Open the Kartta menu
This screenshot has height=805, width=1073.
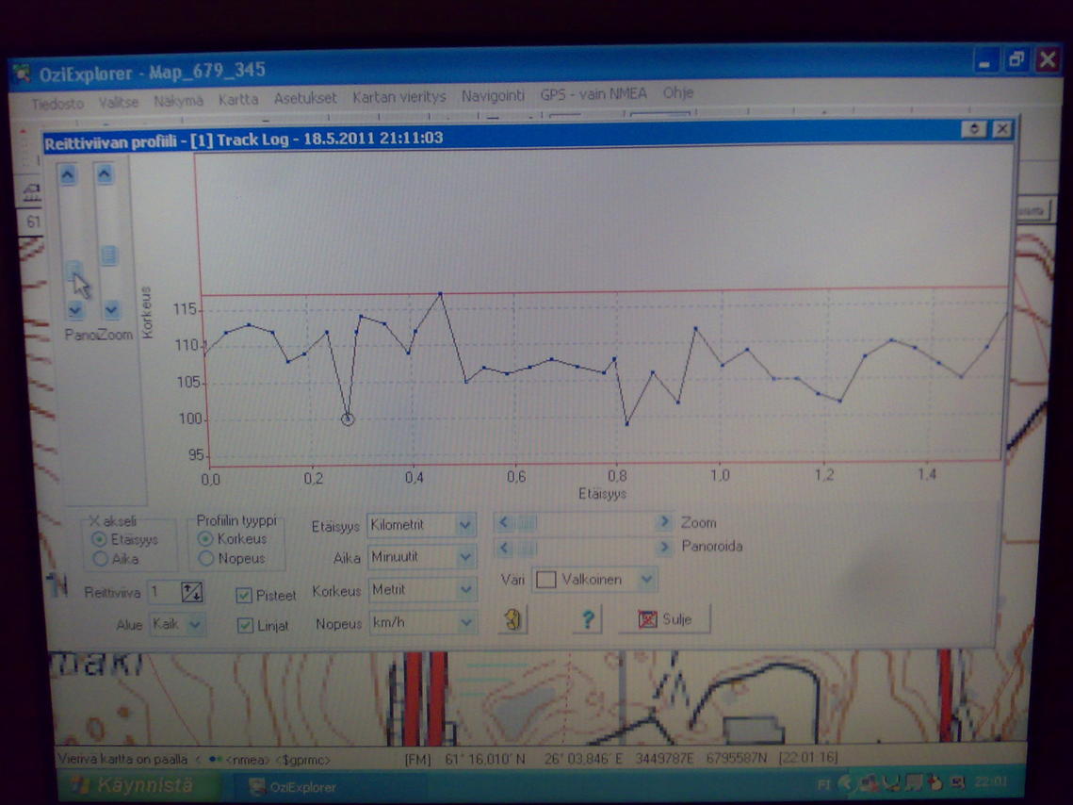point(237,99)
